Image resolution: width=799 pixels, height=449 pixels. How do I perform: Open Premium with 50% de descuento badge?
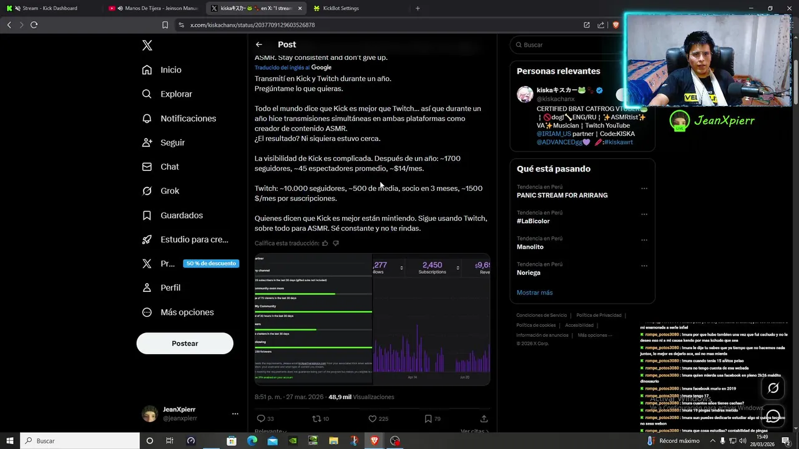coord(190,264)
